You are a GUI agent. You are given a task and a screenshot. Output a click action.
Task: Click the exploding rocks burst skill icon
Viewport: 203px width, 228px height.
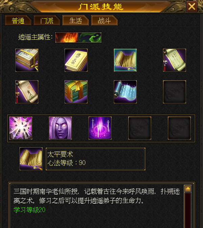[21, 128]
